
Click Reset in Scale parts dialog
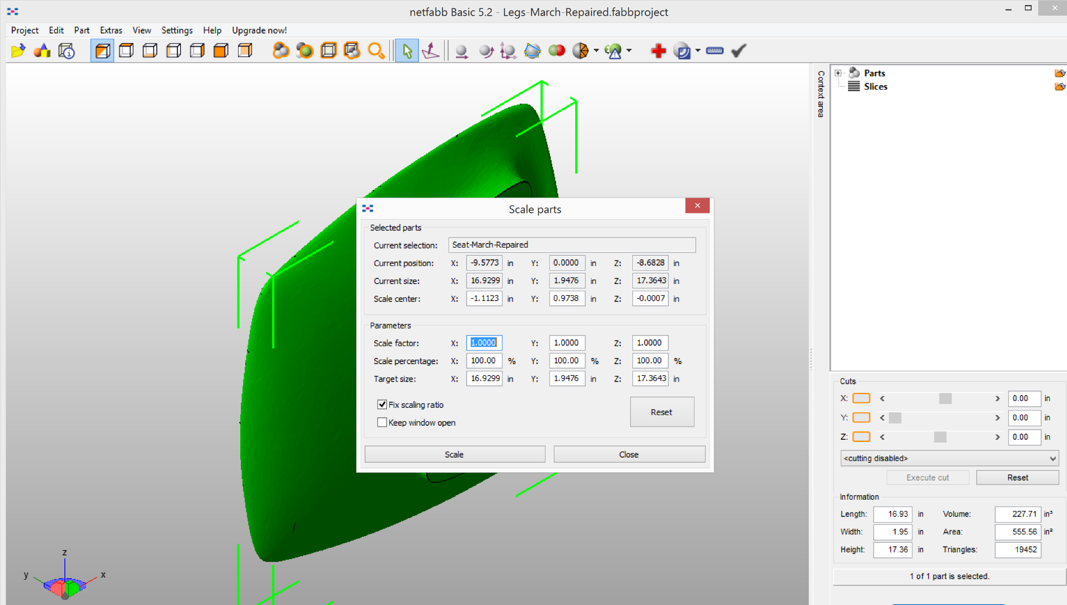pos(661,412)
